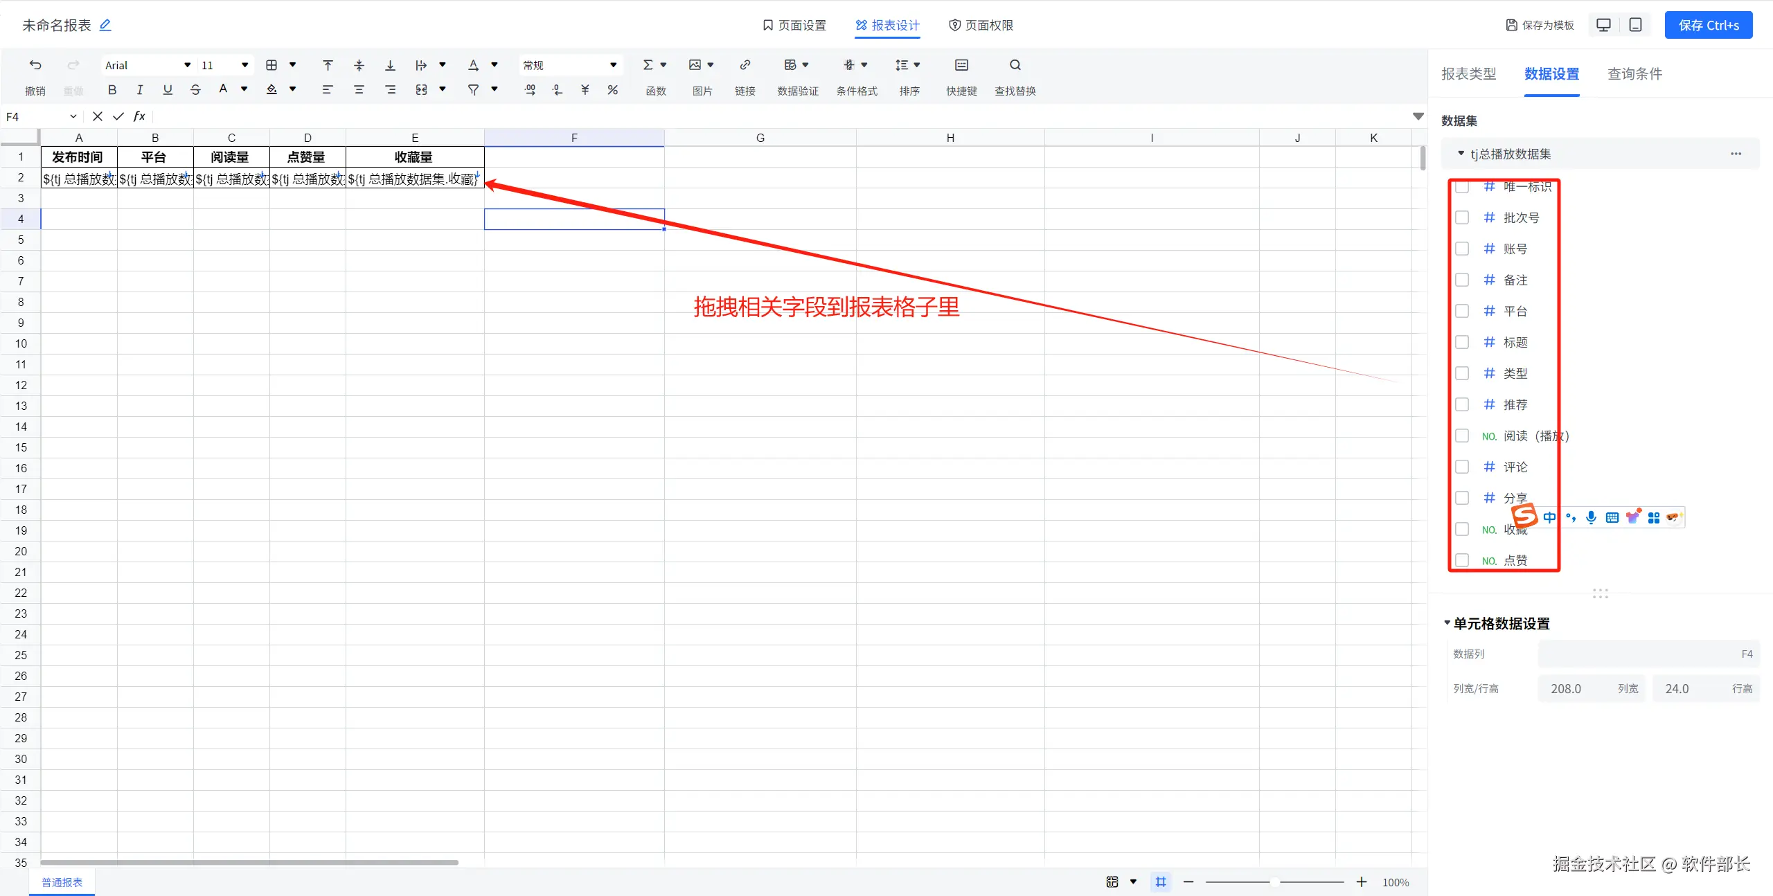Click the rename report pencil icon
Screen dimensions: 1773x896
(105, 25)
